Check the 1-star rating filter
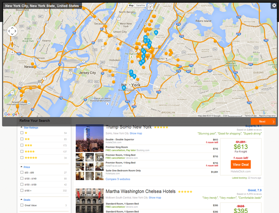This screenshot has height=213, width=279. 22,133
